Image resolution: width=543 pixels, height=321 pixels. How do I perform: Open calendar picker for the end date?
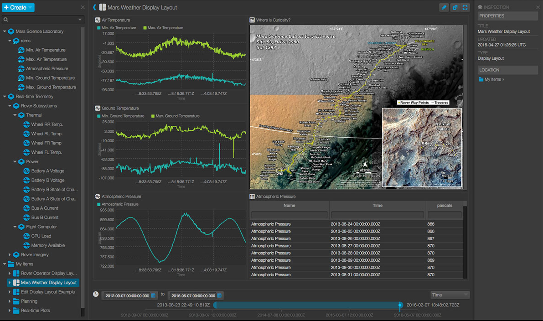click(x=218, y=295)
